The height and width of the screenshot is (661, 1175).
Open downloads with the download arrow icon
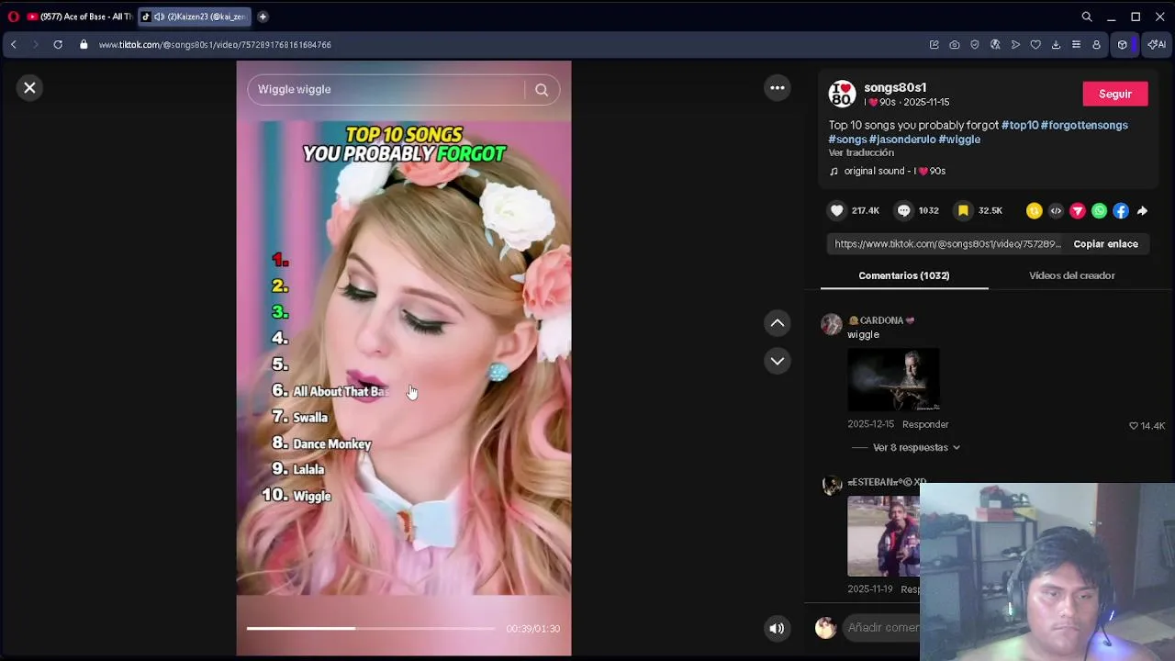1056,44
